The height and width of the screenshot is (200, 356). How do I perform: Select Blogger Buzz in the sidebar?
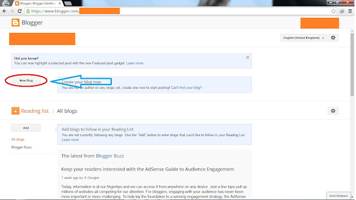coord(22,147)
